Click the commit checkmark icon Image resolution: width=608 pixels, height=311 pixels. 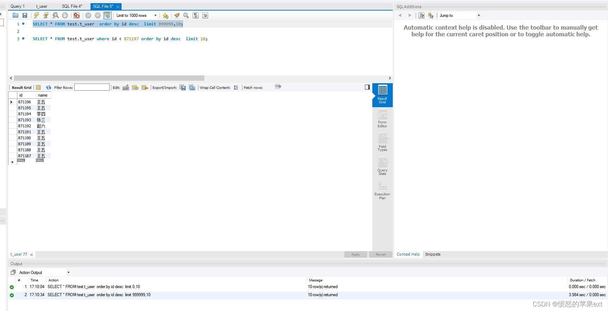88,16
